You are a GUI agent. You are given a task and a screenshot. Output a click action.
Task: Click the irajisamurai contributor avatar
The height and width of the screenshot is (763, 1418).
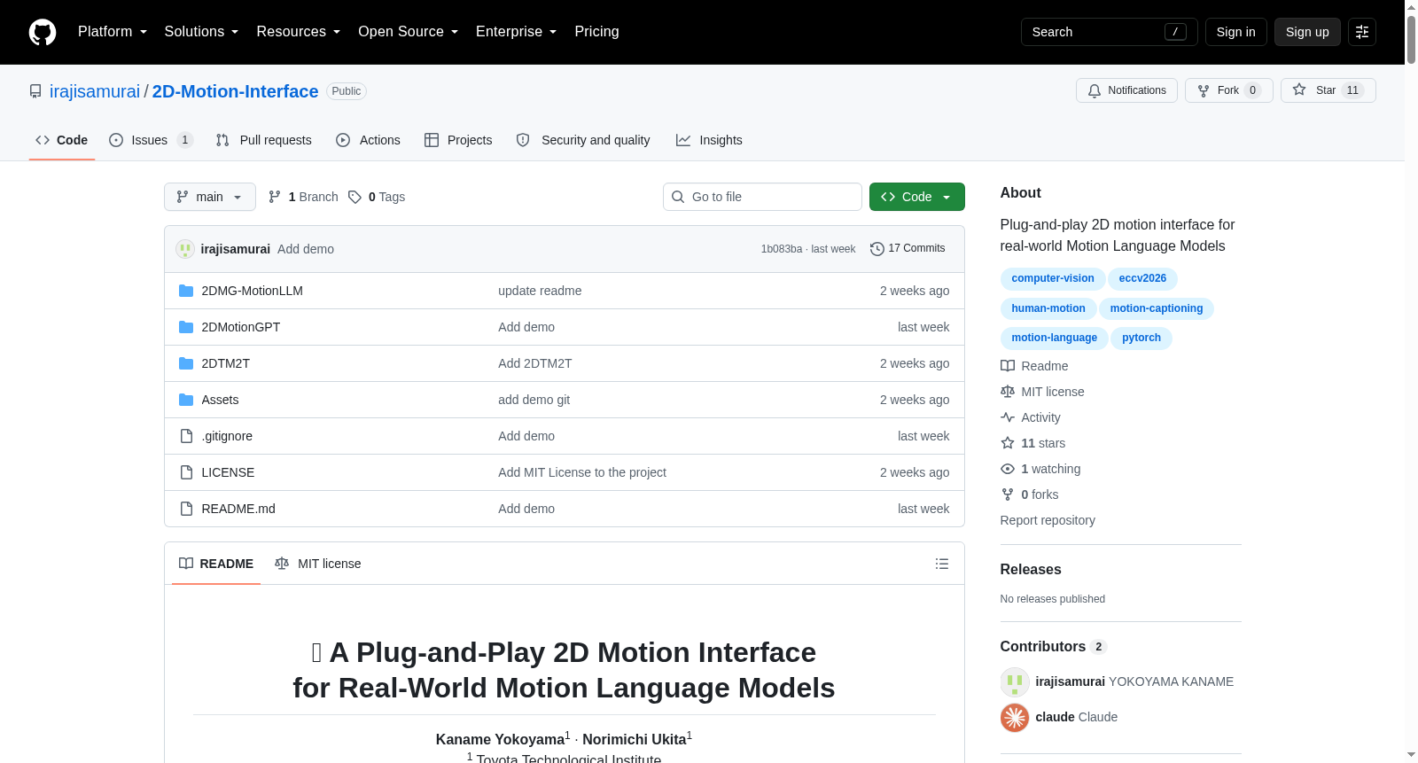1015,681
